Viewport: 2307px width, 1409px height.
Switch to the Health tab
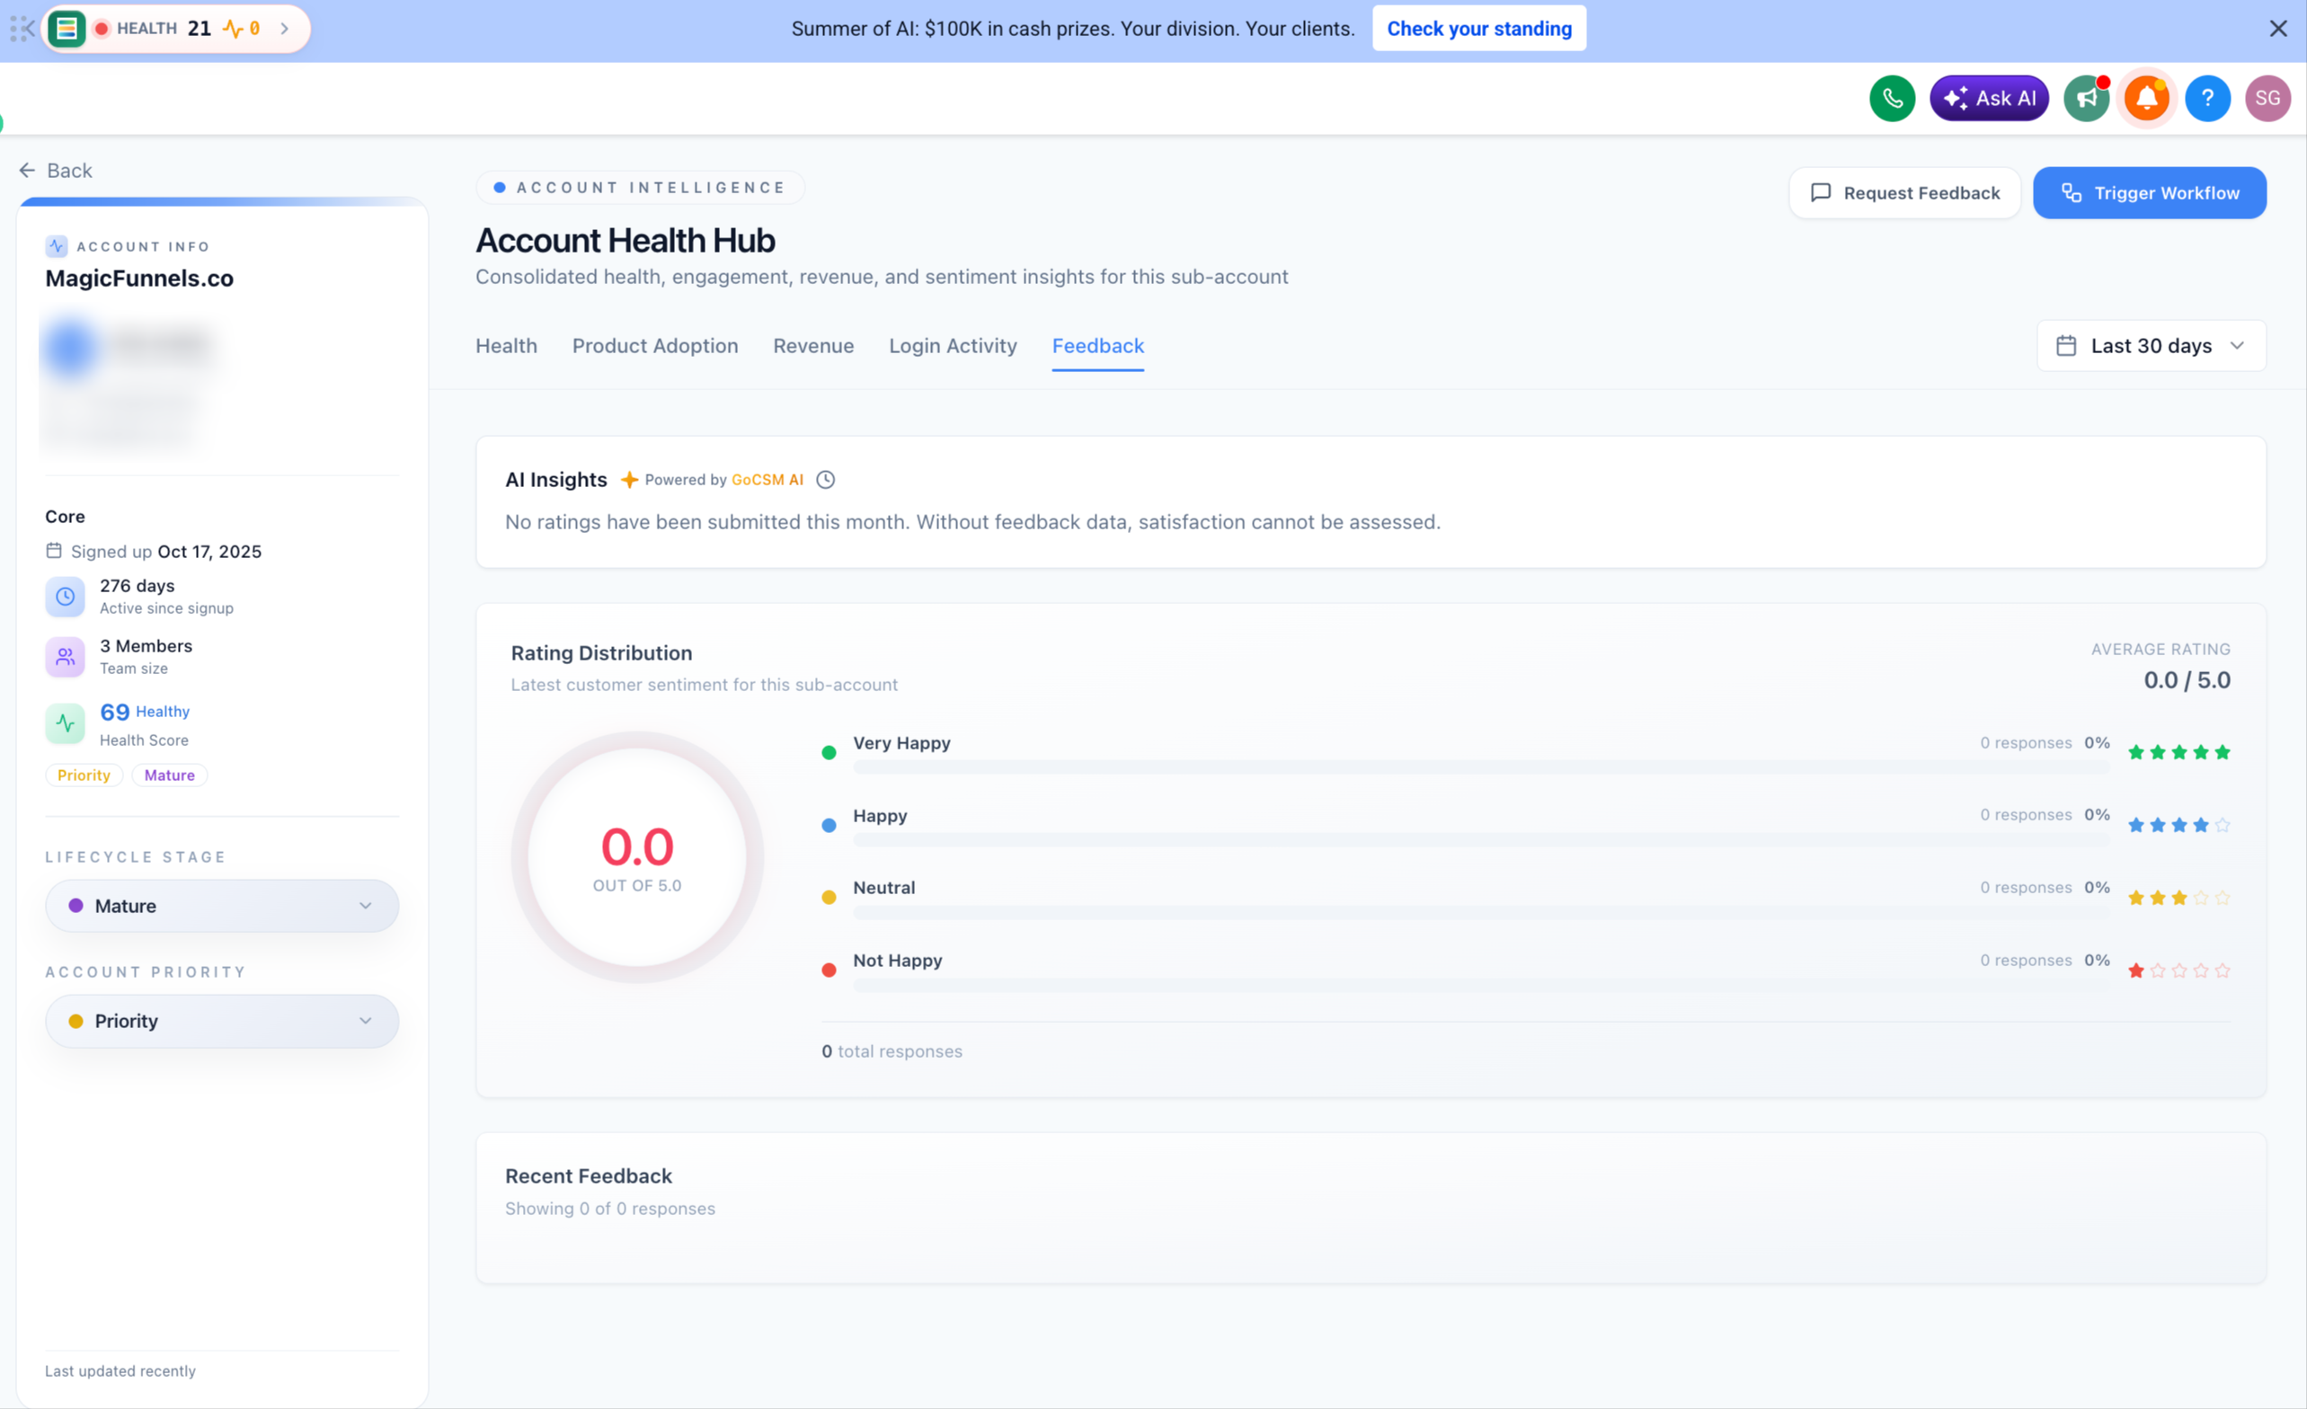click(507, 345)
